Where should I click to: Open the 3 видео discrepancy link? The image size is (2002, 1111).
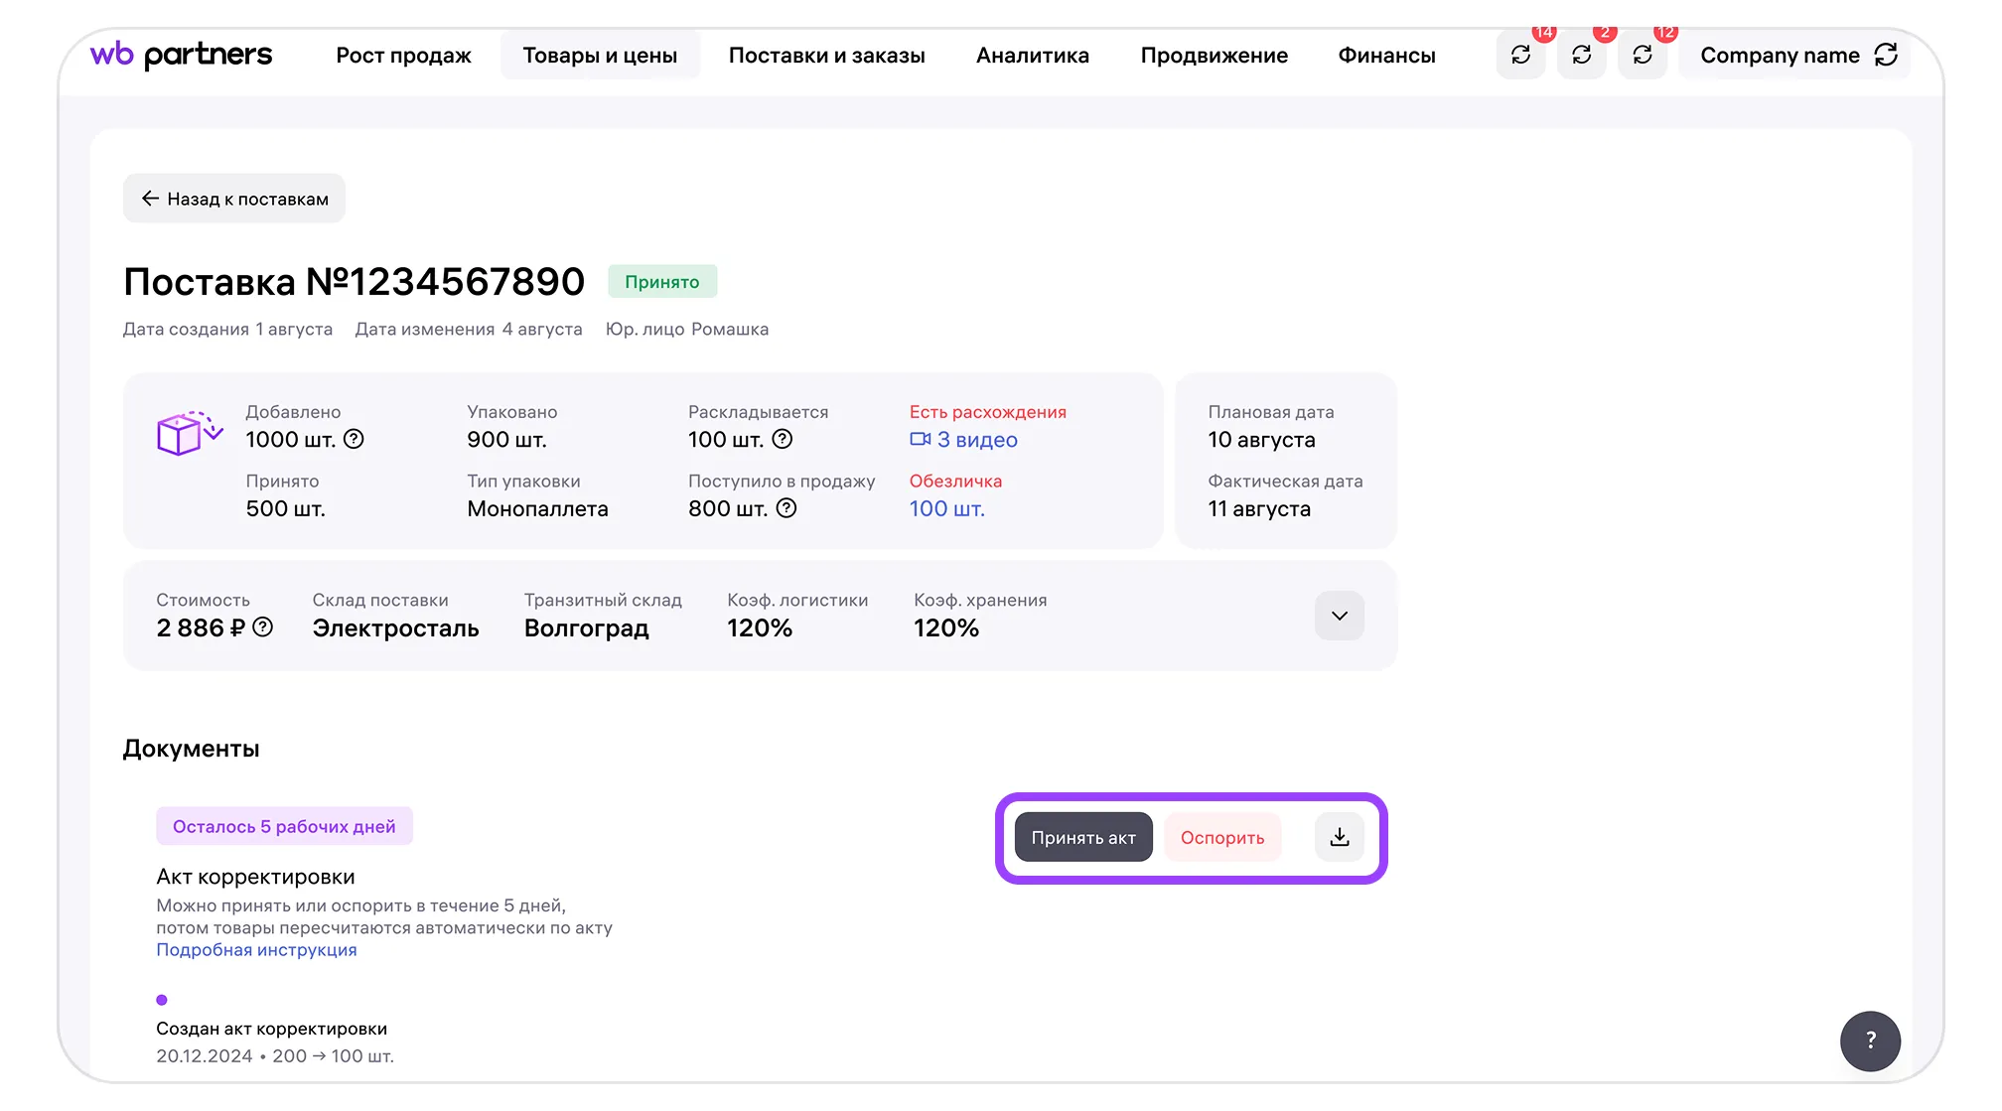964,440
